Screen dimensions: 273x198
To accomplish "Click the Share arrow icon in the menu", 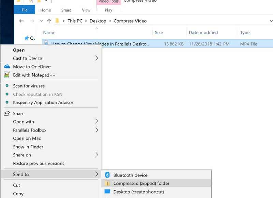I will pos(6,113).
